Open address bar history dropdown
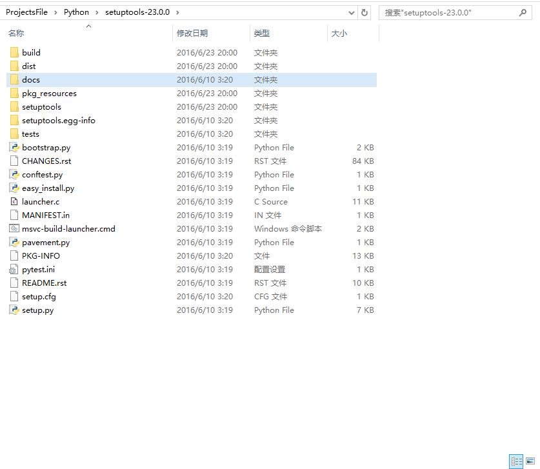 click(351, 13)
